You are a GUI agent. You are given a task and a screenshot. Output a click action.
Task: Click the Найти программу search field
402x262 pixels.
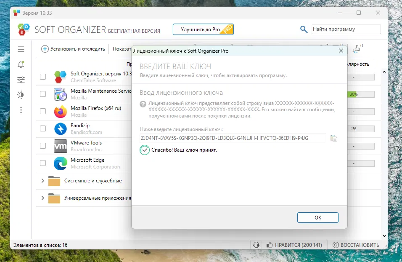(346, 29)
